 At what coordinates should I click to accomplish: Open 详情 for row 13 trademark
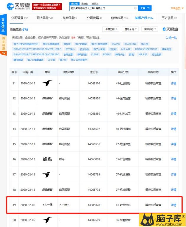[173, 114]
